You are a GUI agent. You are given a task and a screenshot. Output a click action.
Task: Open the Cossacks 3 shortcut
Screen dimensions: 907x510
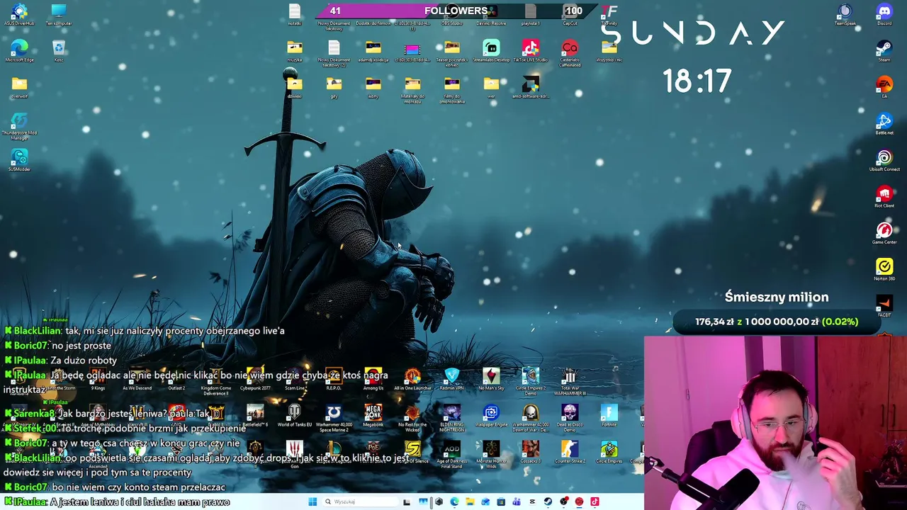coord(531,453)
